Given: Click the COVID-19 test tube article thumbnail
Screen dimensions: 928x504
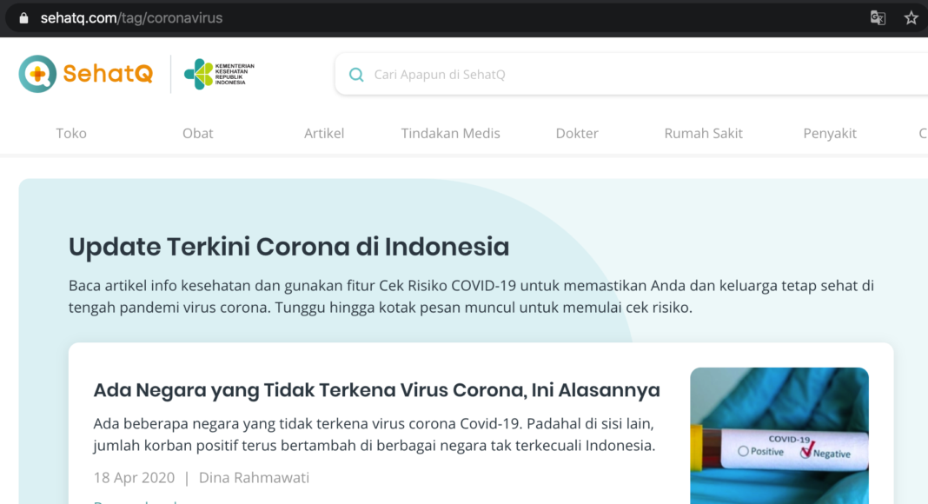Looking at the screenshot, I should (x=779, y=436).
